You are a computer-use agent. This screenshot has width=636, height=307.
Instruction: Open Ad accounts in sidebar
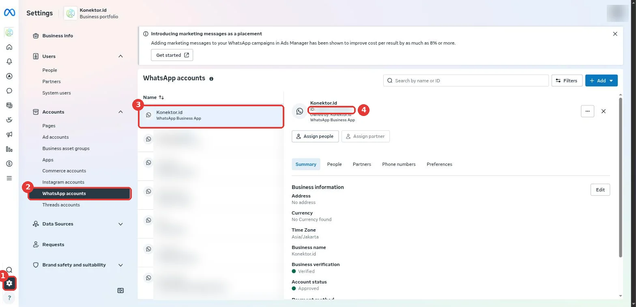click(x=56, y=137)
